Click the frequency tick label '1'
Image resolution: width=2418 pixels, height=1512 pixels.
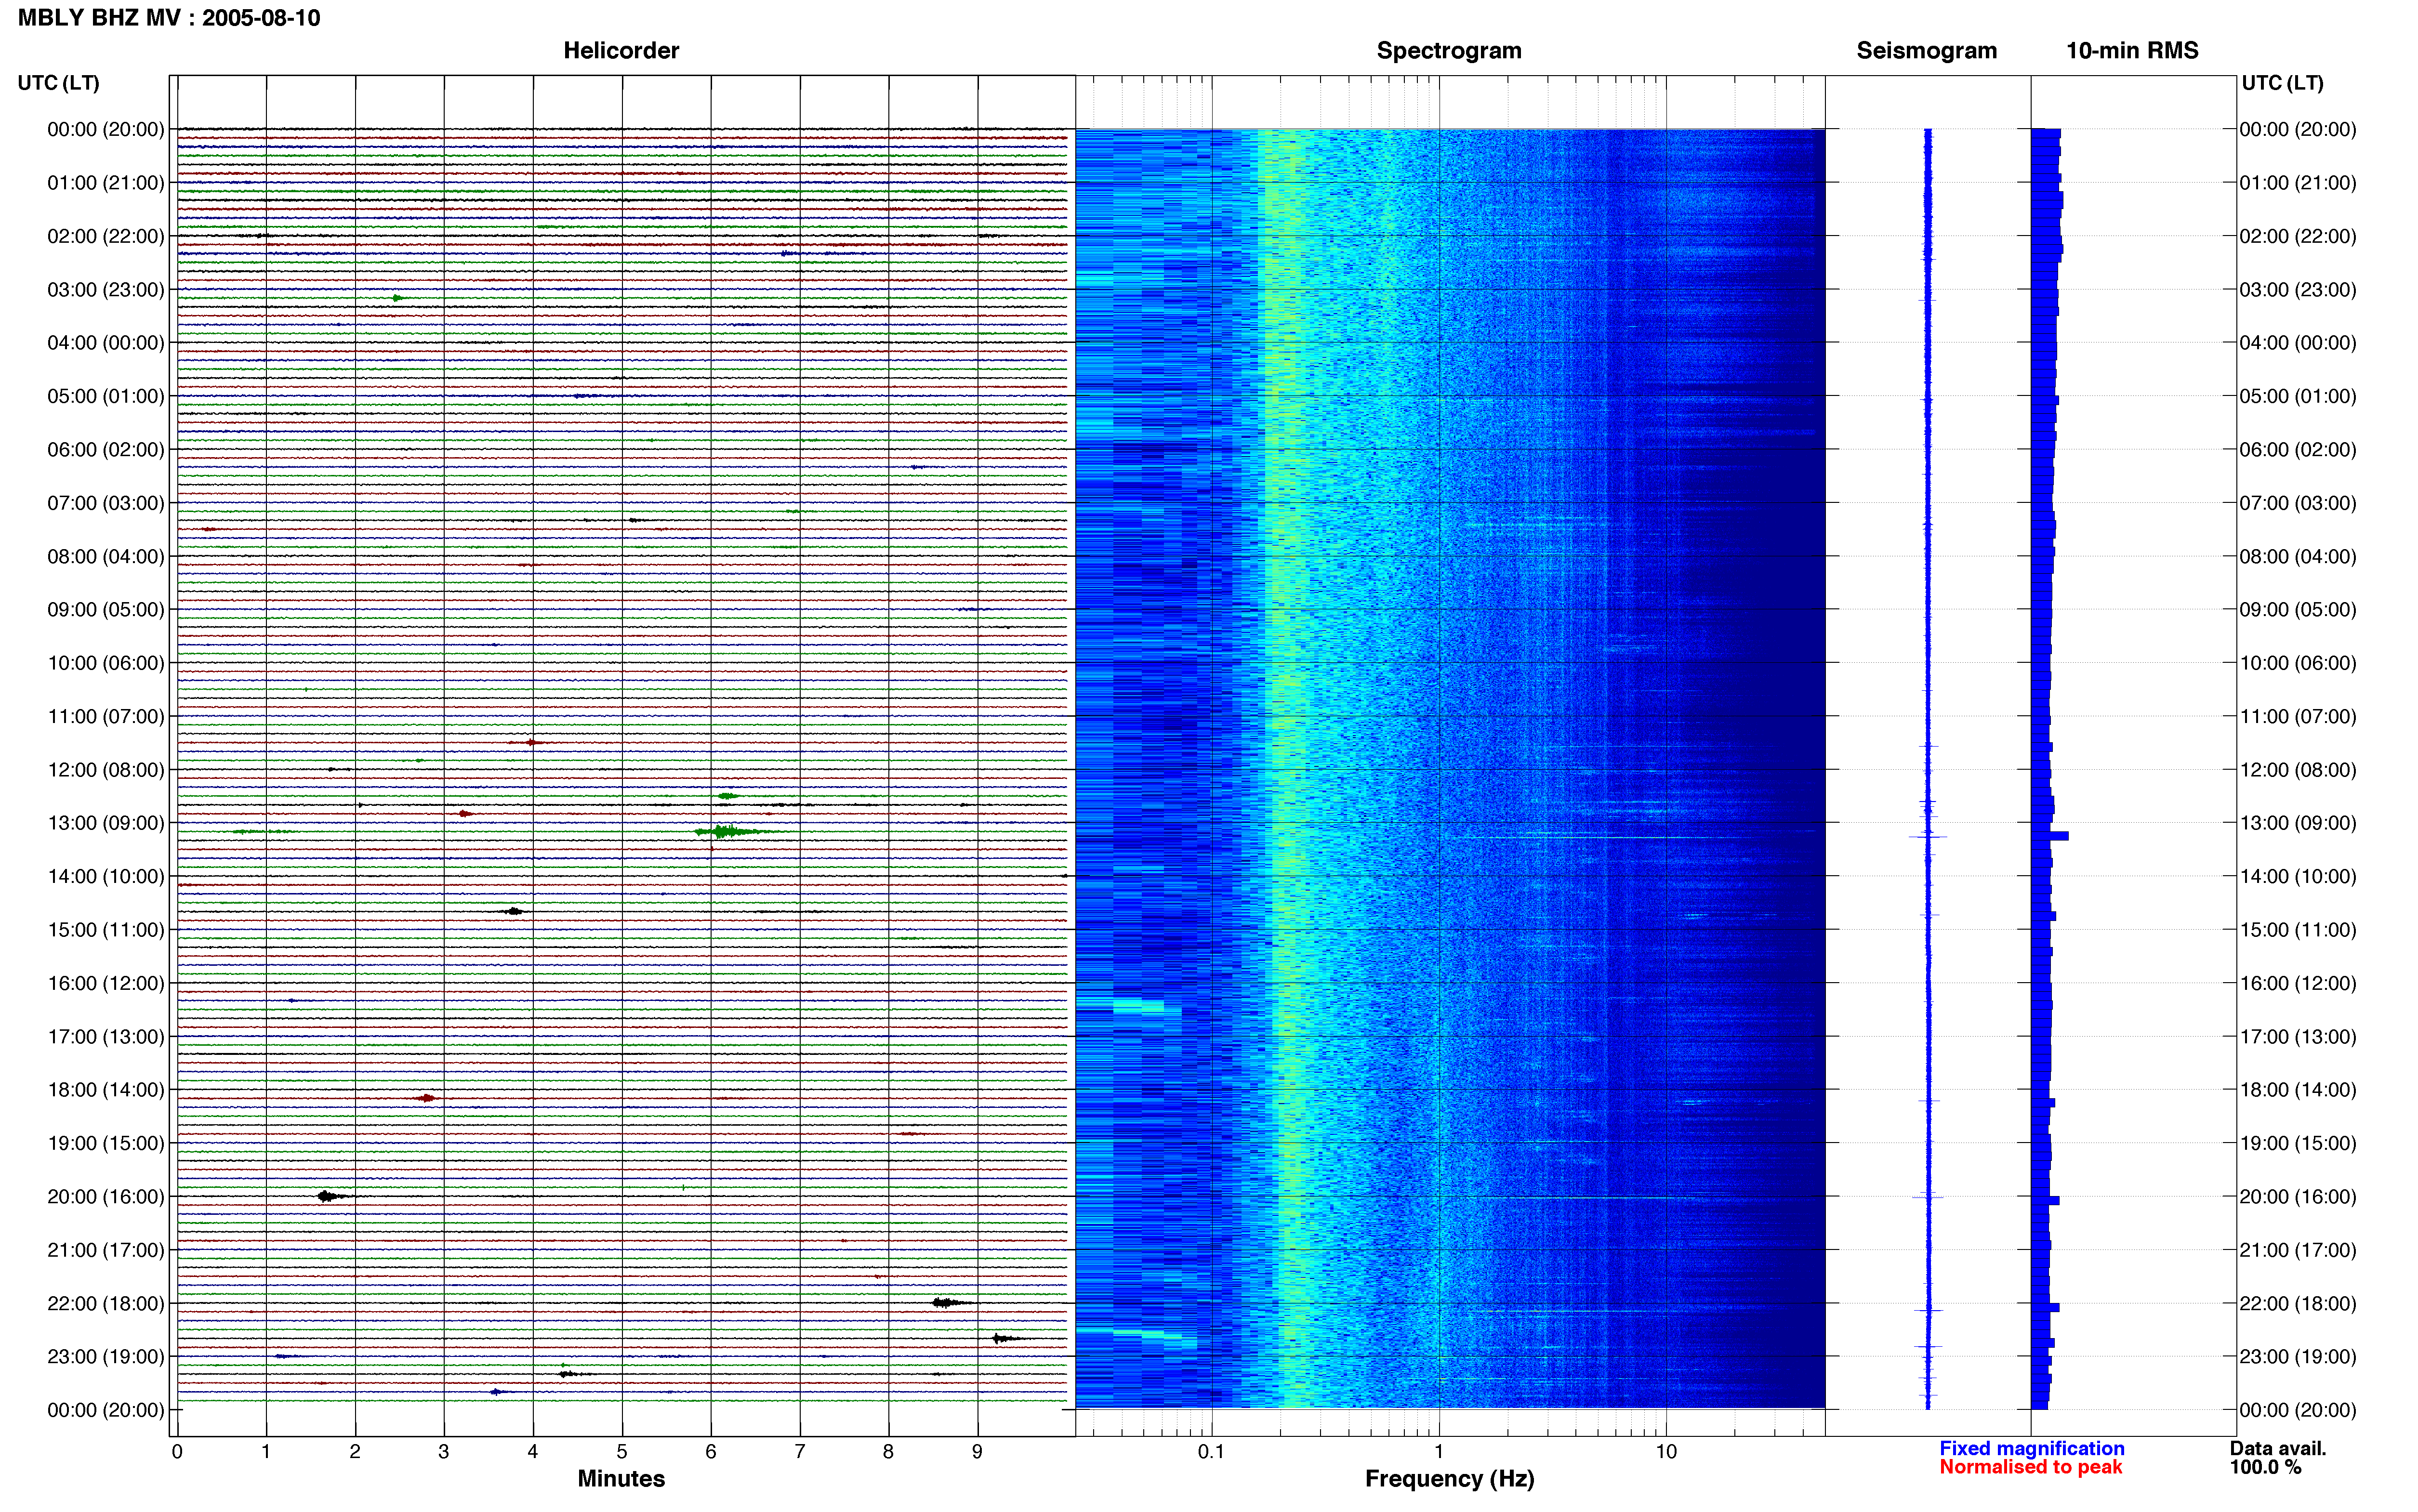pos(1439,1451)
